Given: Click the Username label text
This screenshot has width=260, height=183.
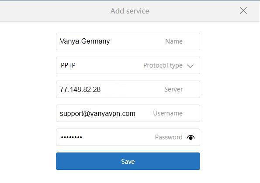Looking at the screenshot, I should (168, 113).
